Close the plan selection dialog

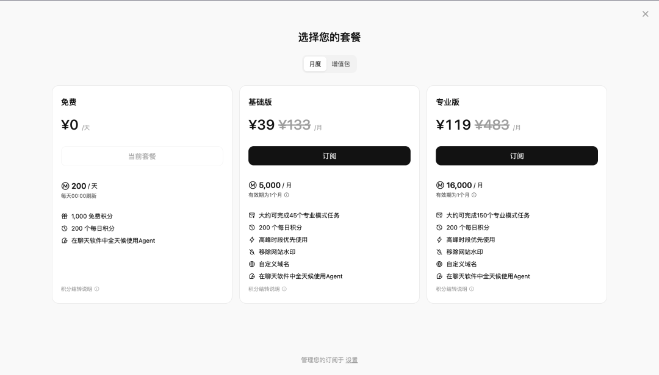(x=645, y=14)
